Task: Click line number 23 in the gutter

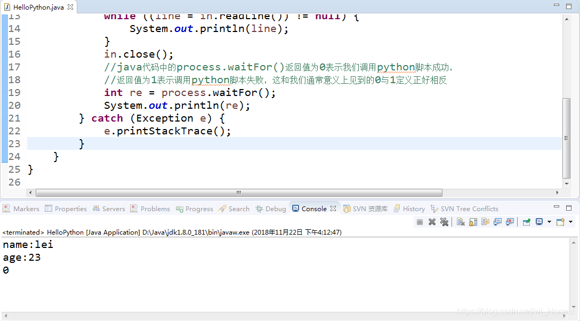Action: click(x=14, y=143)
